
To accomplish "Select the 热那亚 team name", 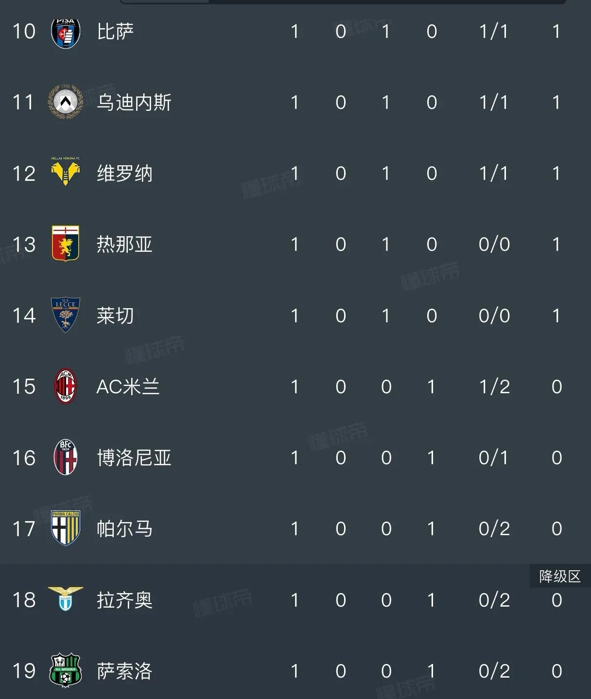I will coord(124,244).
